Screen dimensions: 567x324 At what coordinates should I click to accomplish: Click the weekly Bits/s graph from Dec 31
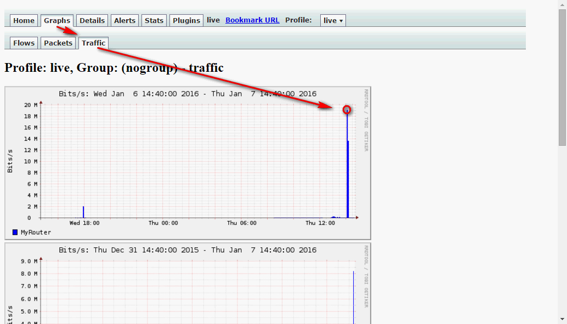click(188, 283)
